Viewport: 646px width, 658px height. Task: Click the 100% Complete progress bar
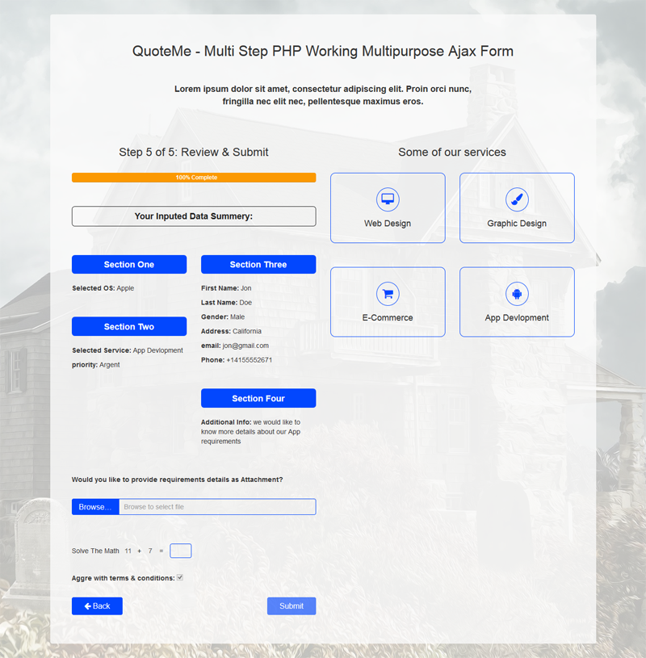click(194, 177)
